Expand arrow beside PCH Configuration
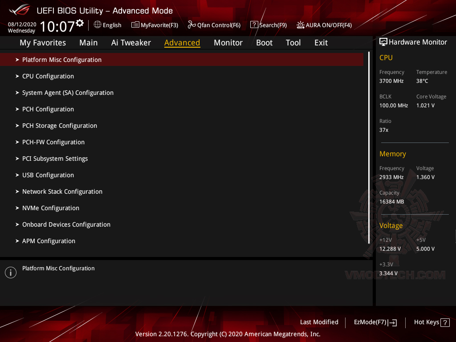 (17, 109)
